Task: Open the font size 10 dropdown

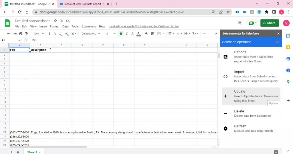Action: (110, 34)
